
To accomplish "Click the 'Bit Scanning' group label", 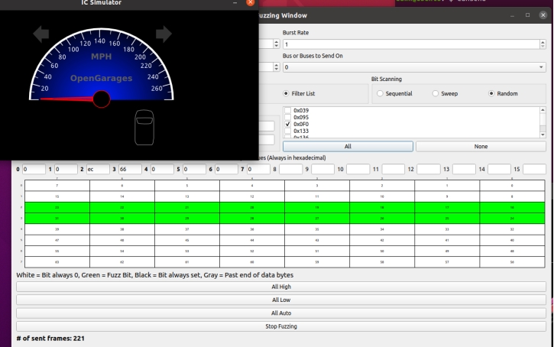I will 386,79.
